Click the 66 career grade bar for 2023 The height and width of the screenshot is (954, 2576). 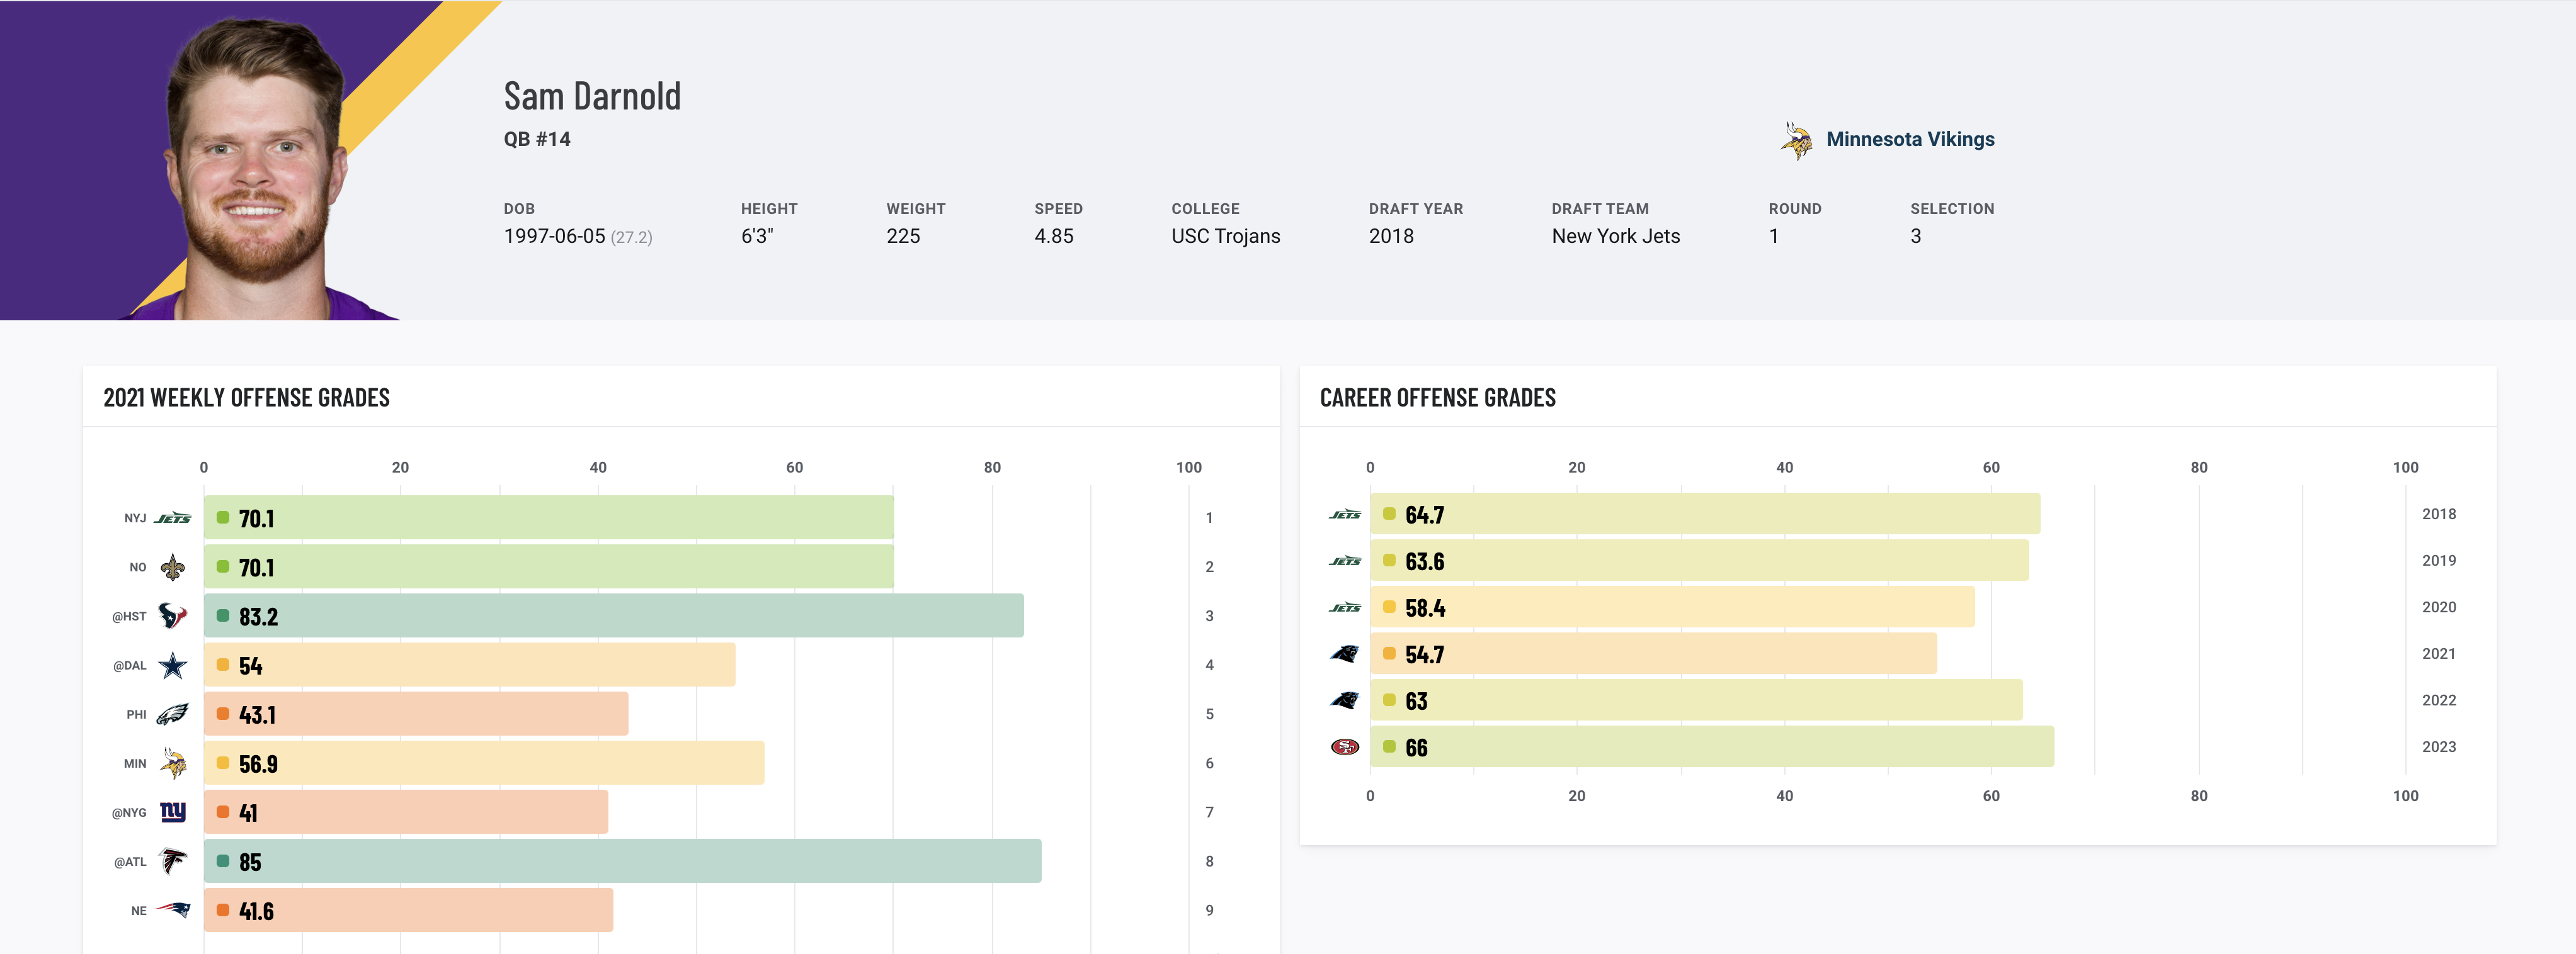tap(1711, 747)
